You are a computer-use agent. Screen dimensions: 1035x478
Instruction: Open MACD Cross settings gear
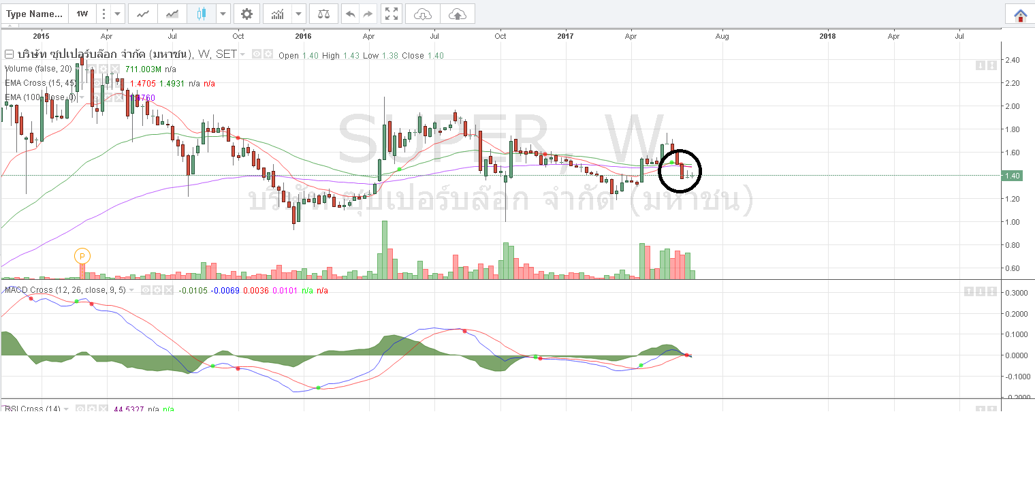pos(157,290)
